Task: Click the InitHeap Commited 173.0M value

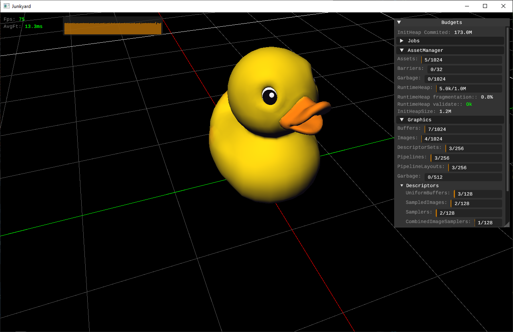Action: (463, 32)
